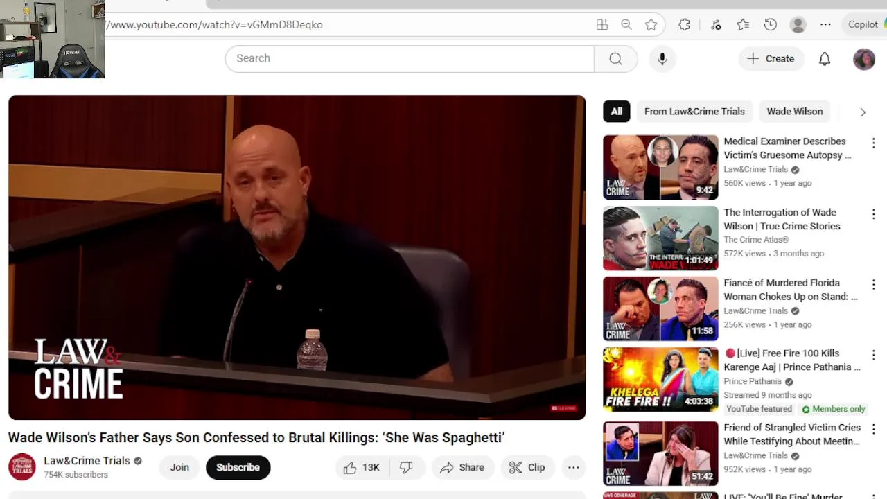Viewport: 887px width, 499px height.
Task: Select the Wade Wilson chip
Action: point(795,111)
